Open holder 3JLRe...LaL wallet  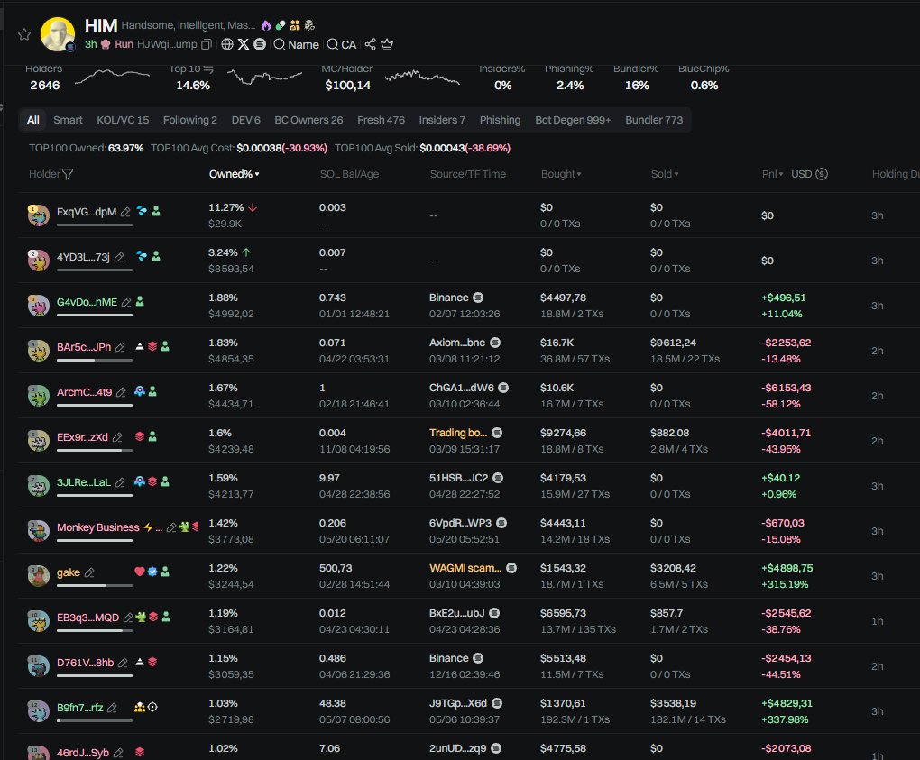coord(83,482)
